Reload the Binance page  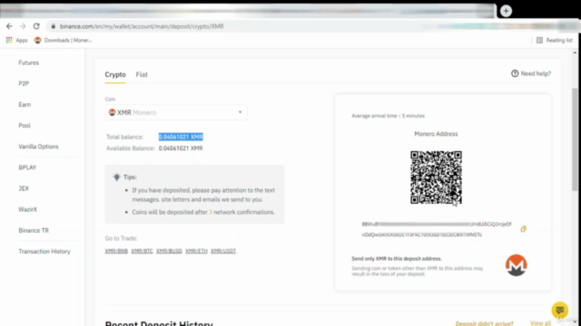point(36,26)
